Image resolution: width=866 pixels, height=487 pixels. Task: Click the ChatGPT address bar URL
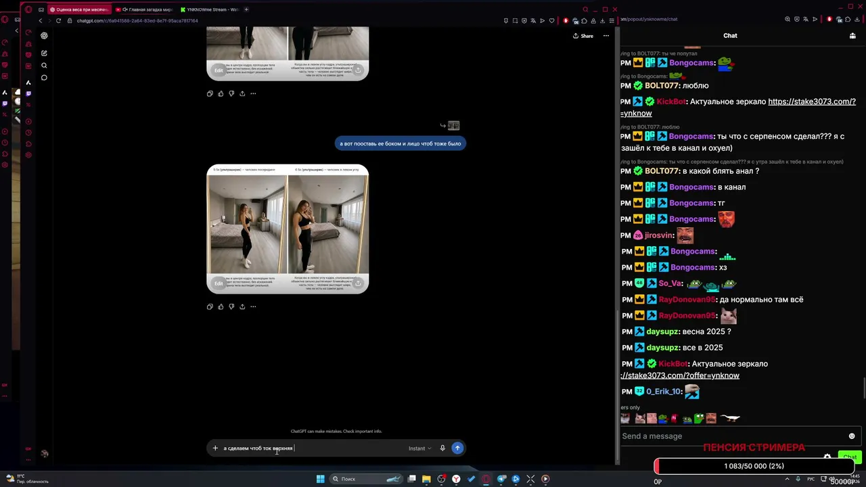click(137, 21)
